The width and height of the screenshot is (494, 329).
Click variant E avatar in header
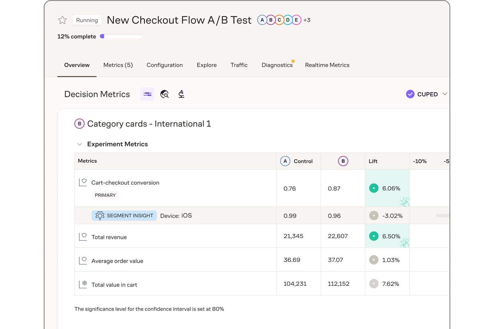point(296,20)
